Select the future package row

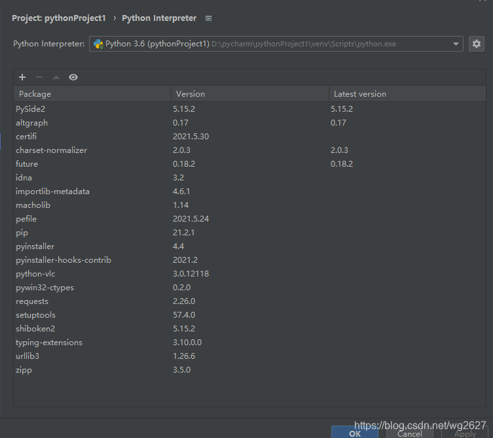(x=249, y=164)
